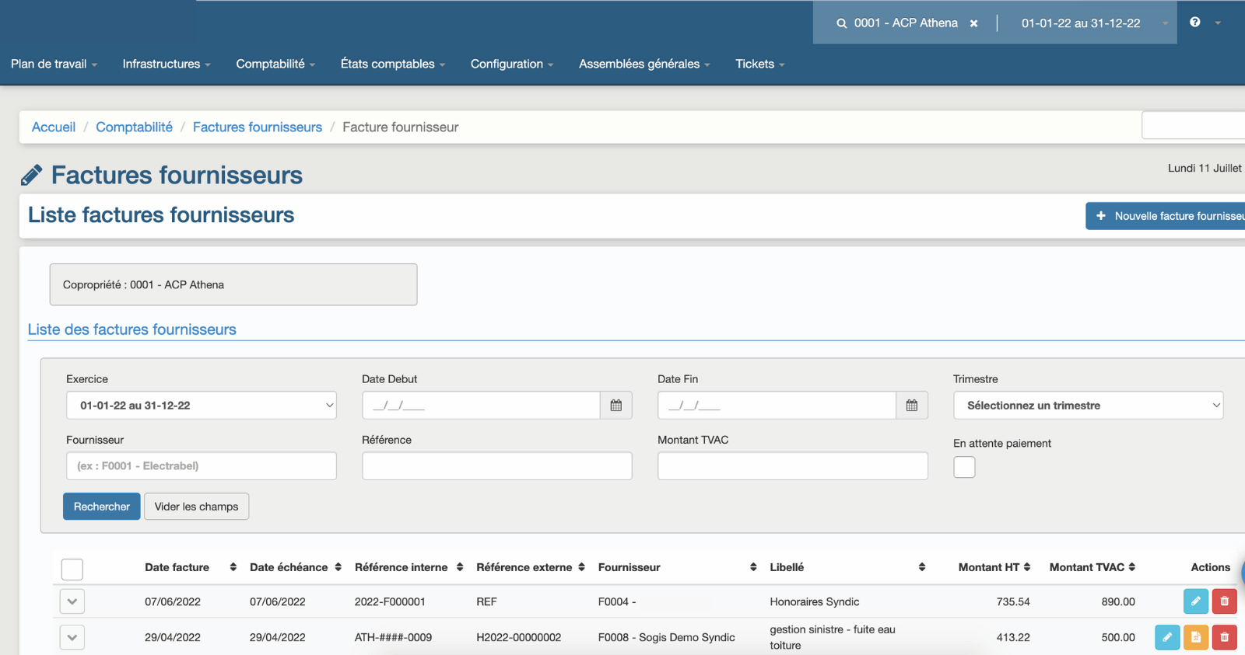Viewport: 1245px width, 655px height.
Task: Open the Trimestre selection dropdown
Action: (1088, 406)
